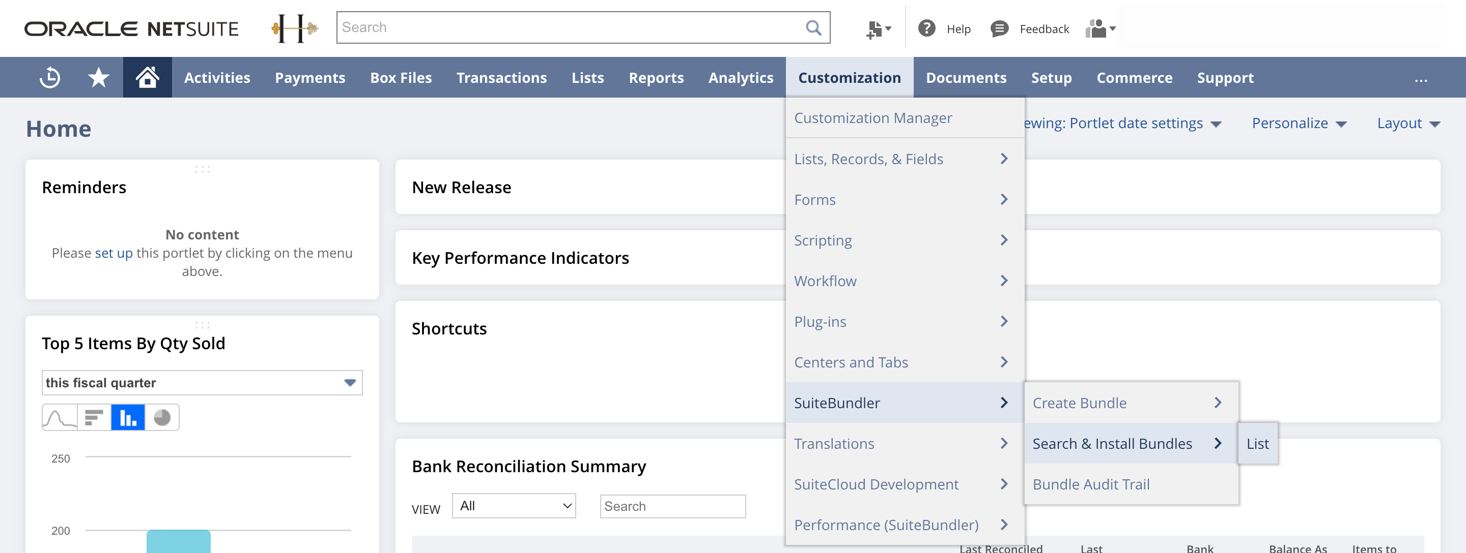Click the Key Performance Indicators title

pyautogui.click(x=520, y=258)
